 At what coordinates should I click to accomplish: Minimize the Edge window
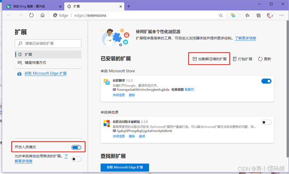coord(260,4)
